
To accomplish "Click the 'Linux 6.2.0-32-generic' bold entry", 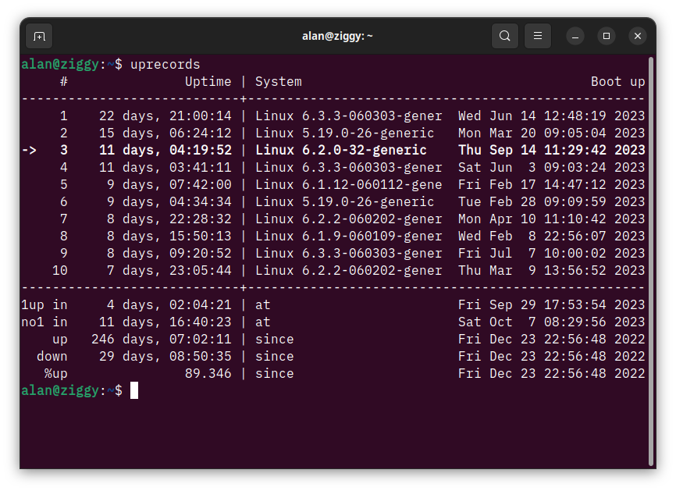I will click(340, 150).
